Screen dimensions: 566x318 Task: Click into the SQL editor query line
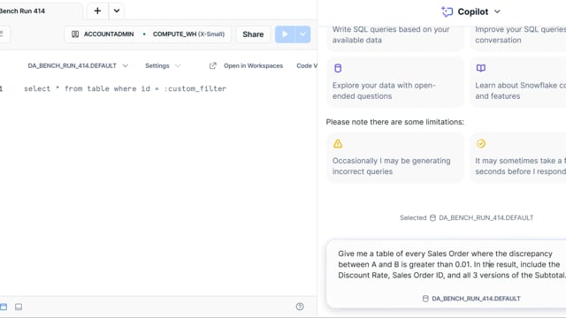(x=125, y=88)
